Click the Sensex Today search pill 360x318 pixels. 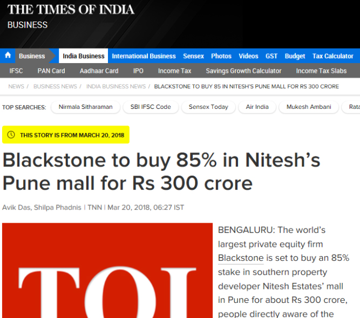click(x=208, y=107)
